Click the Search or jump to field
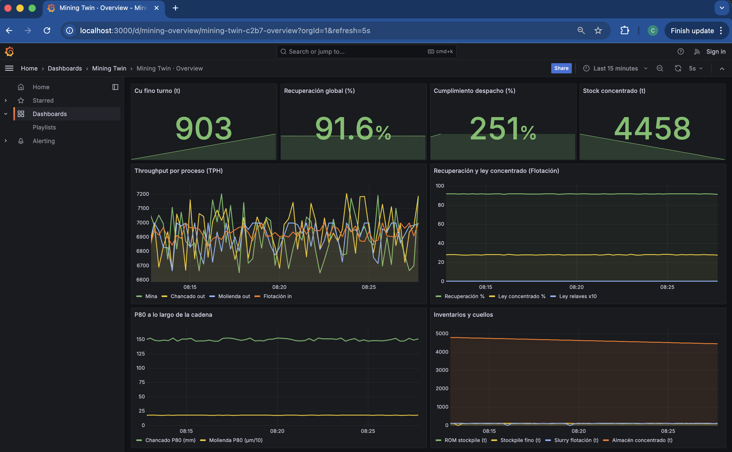Image resolution: width=732 pixels, height=452 pixels. tap(367, 51)
